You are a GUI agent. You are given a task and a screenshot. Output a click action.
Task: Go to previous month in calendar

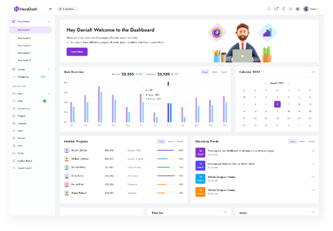265,83
